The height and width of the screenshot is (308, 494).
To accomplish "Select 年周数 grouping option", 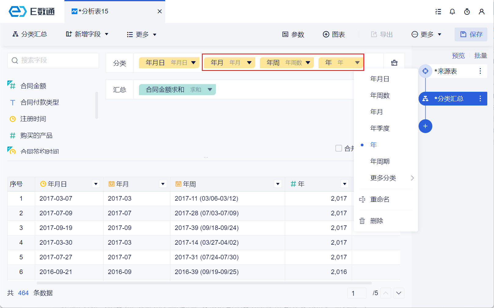I will click(380, 95).
